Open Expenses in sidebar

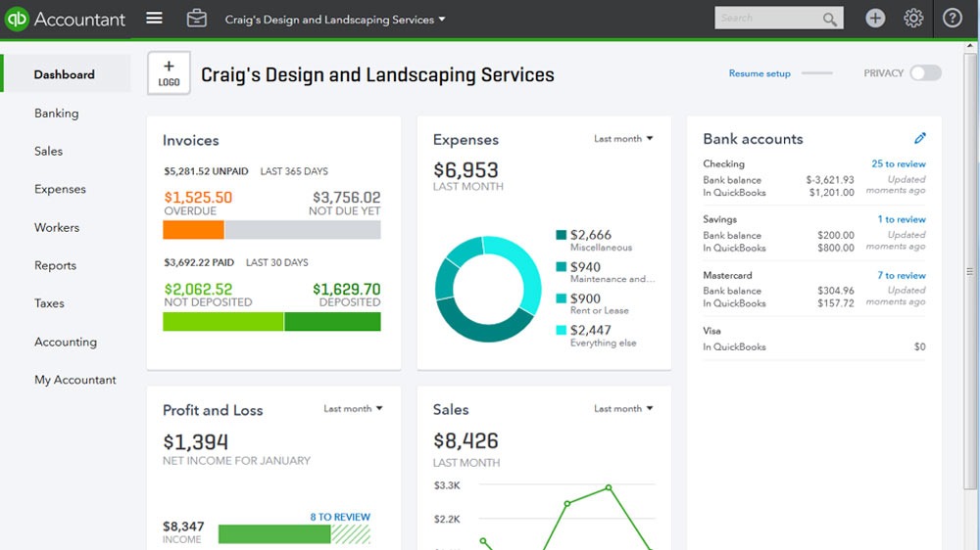[x=60, y=189]
